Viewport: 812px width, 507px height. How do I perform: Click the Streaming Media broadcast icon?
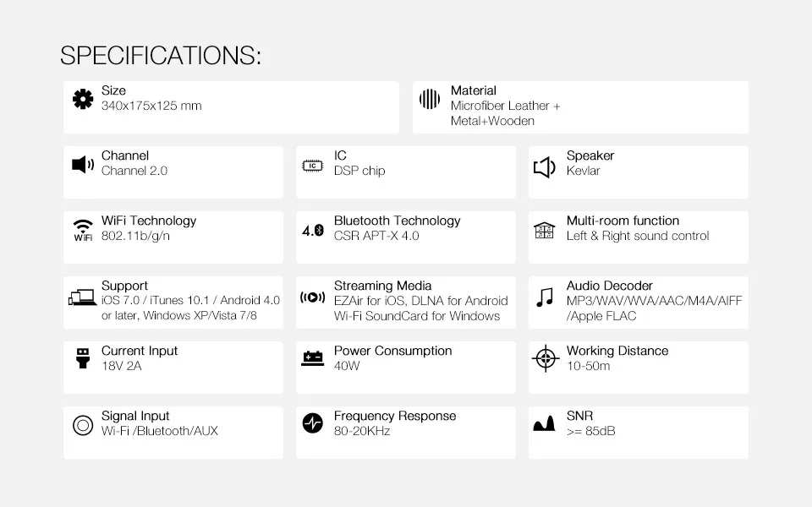click(x=312, y=297)
